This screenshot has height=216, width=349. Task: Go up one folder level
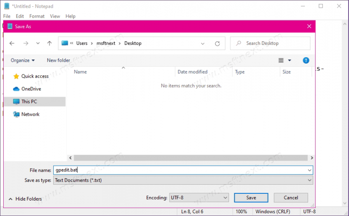[x=50, y=43]
